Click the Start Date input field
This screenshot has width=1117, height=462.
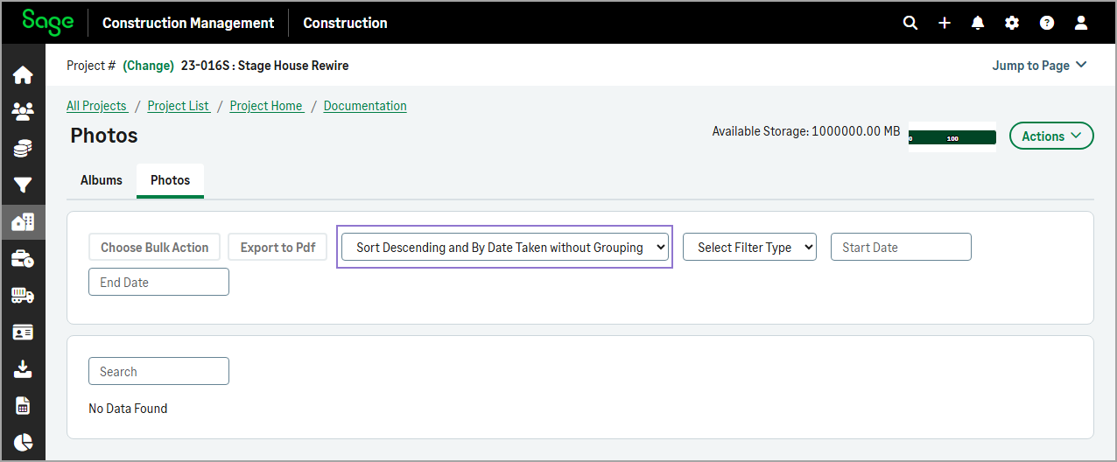[x=901, y=248]
